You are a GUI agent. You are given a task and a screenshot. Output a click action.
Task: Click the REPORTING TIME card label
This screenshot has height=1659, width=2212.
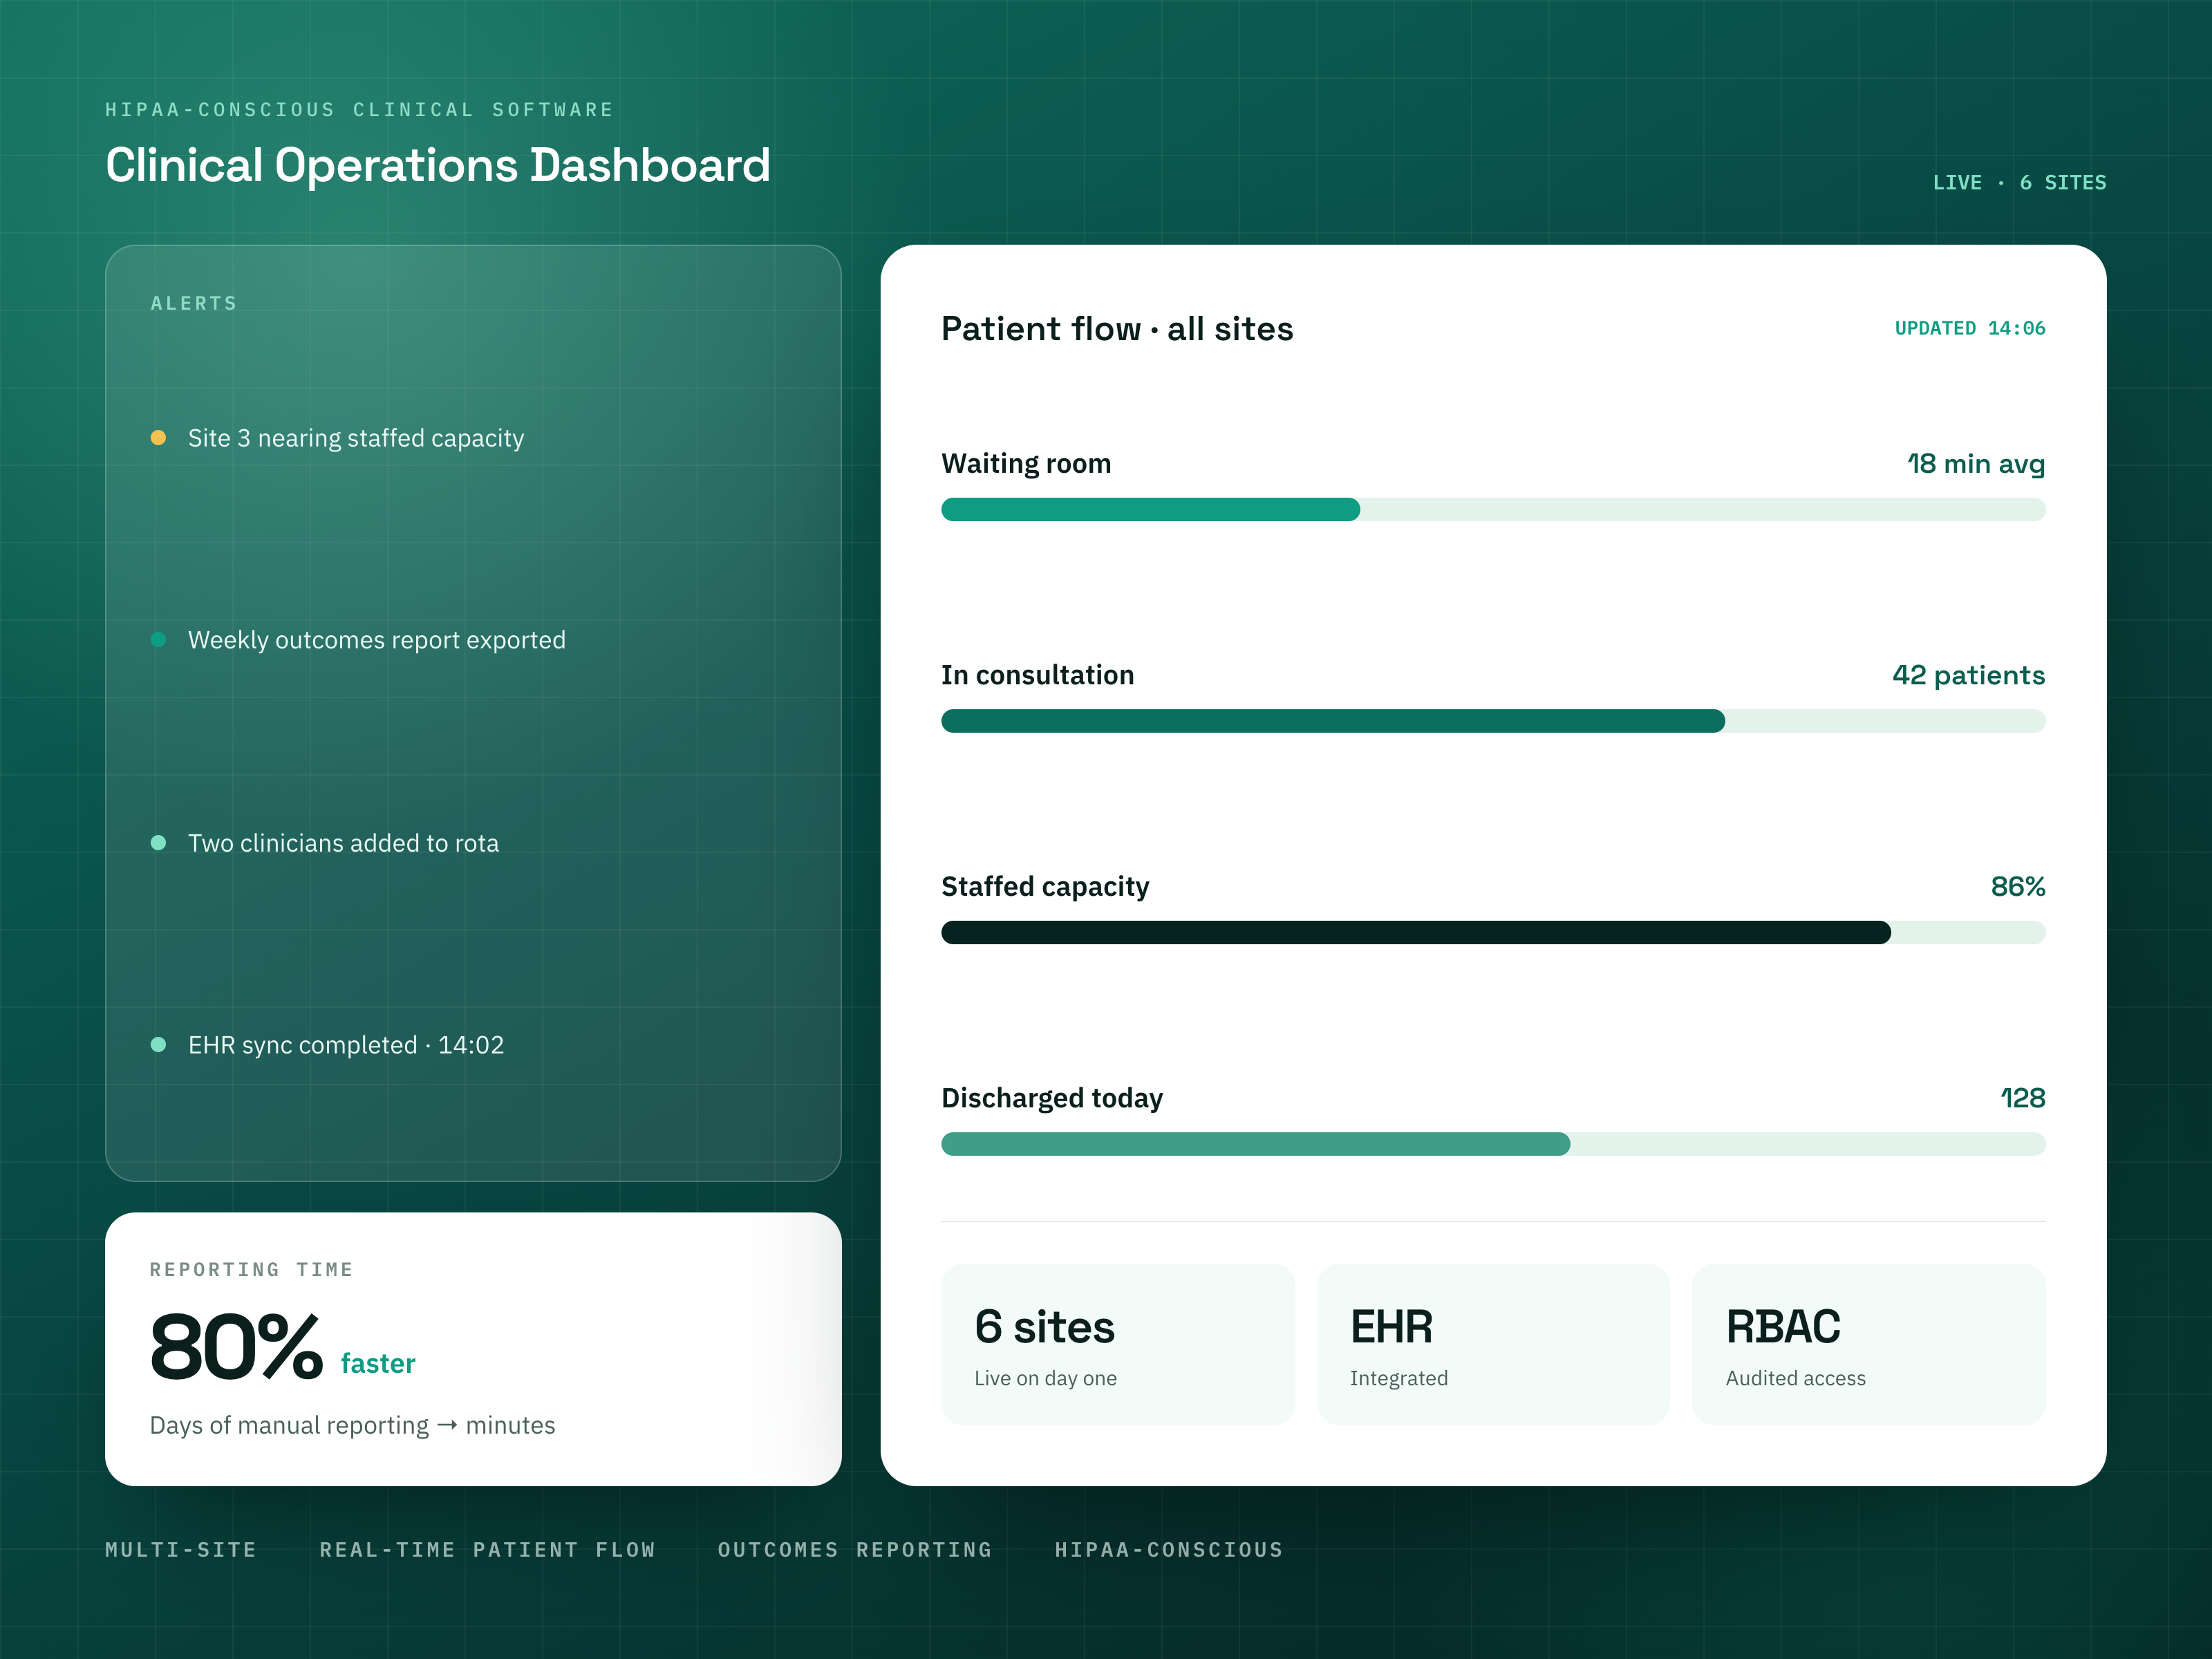[x=252, y=1270]
